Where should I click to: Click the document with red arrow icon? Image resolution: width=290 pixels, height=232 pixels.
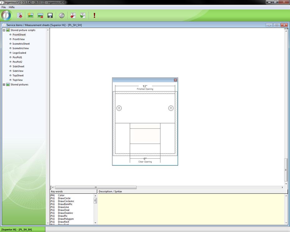pyautogui.click(x=20, y=15)
